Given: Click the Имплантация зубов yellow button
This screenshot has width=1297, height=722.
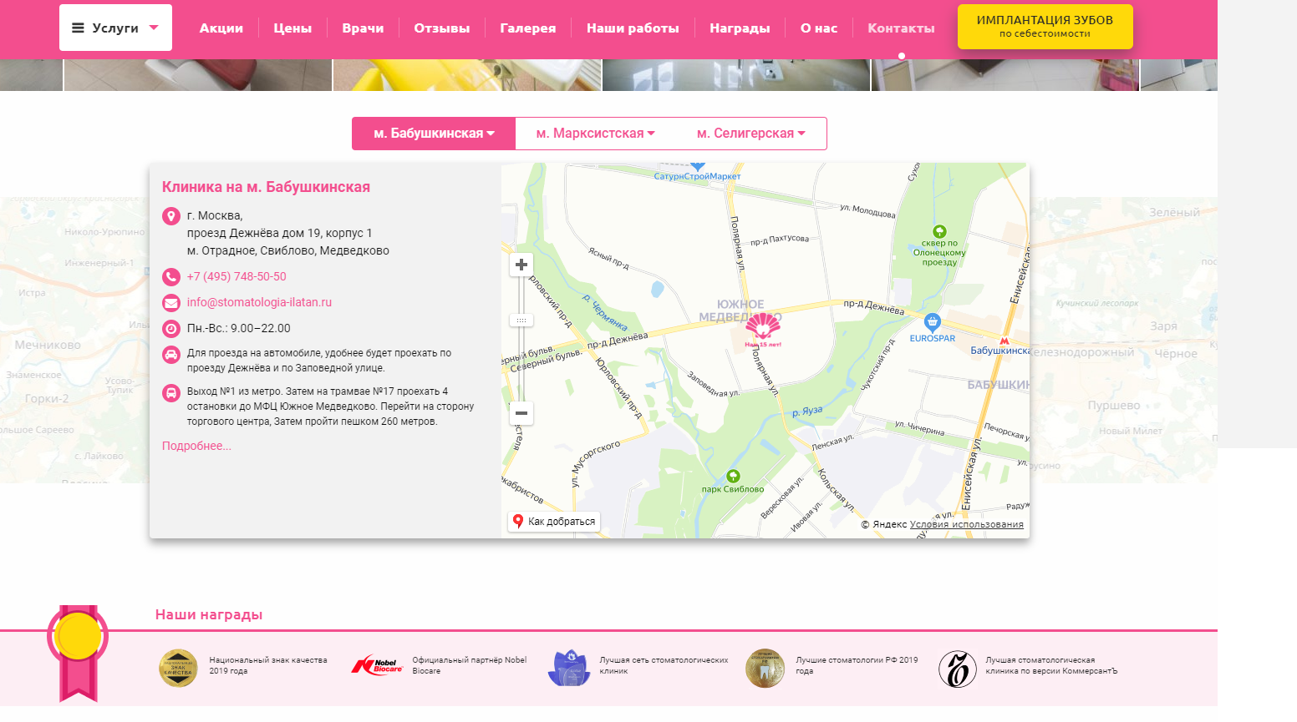Looking at the screenshot, I should [x=1045, y=27].
